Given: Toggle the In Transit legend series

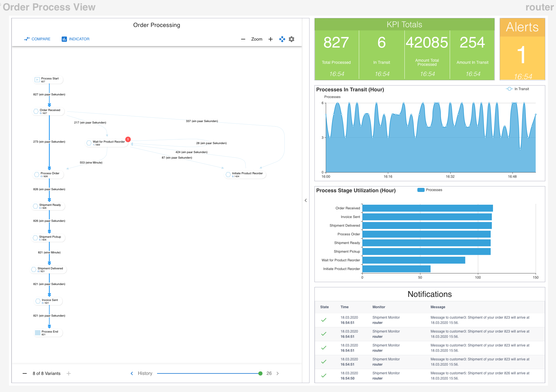Looking at the screenshot, I should (x=518, y=89).
